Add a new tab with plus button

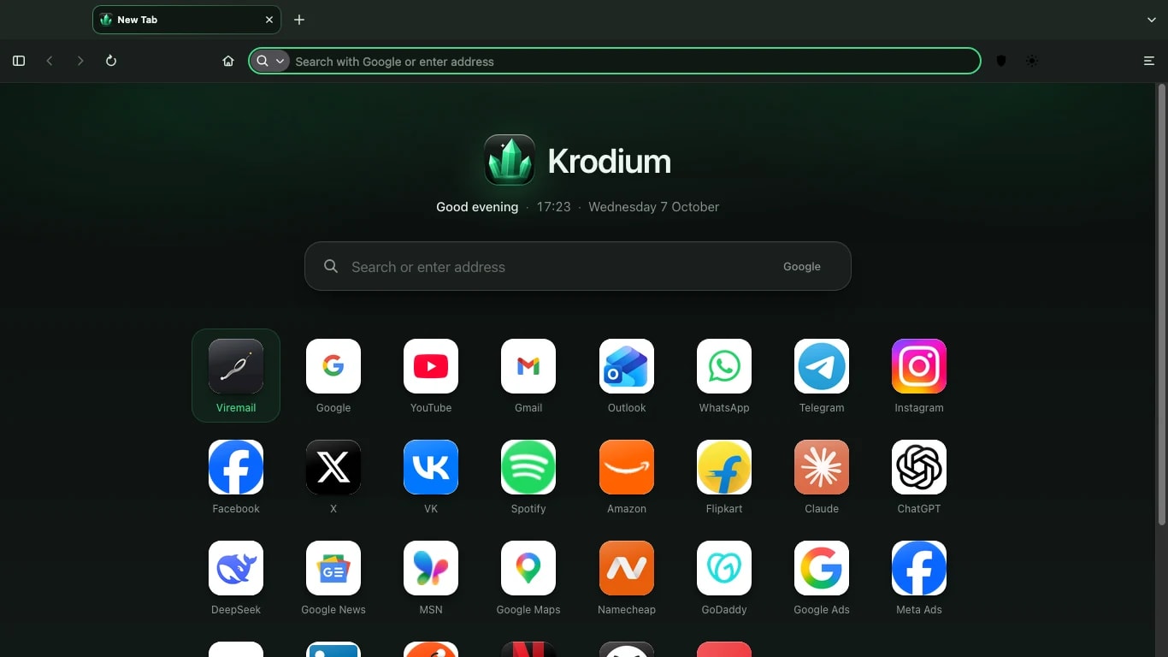tap(299, 20)
